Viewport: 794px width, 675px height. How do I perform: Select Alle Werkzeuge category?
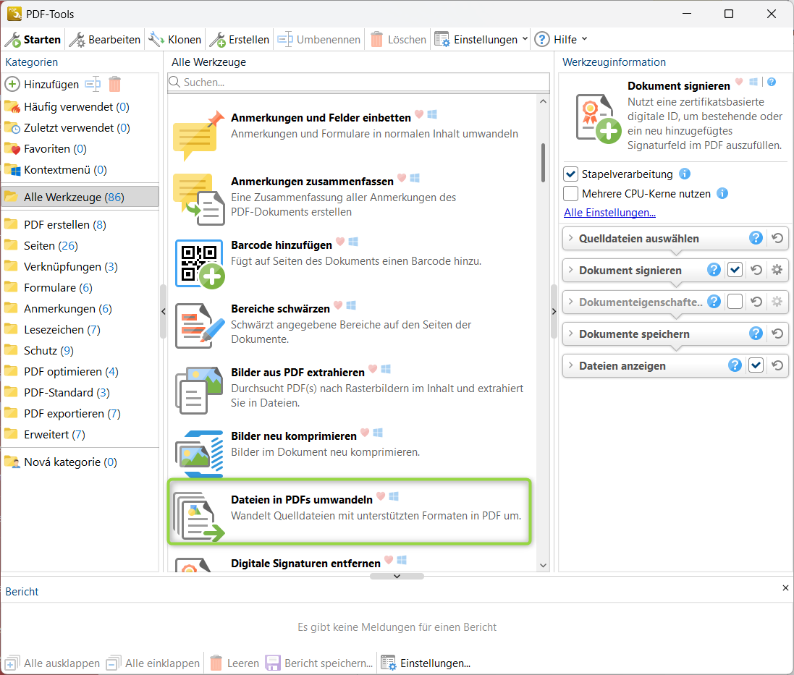click(x=80, y=198)
